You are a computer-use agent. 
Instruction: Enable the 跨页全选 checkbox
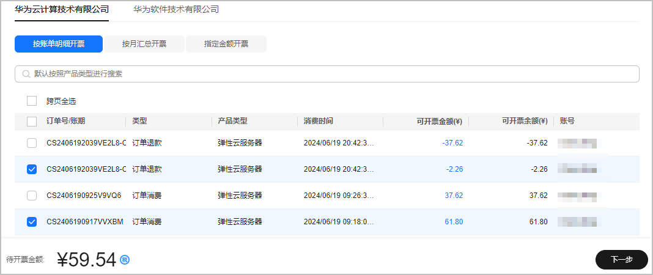[32, 101]
